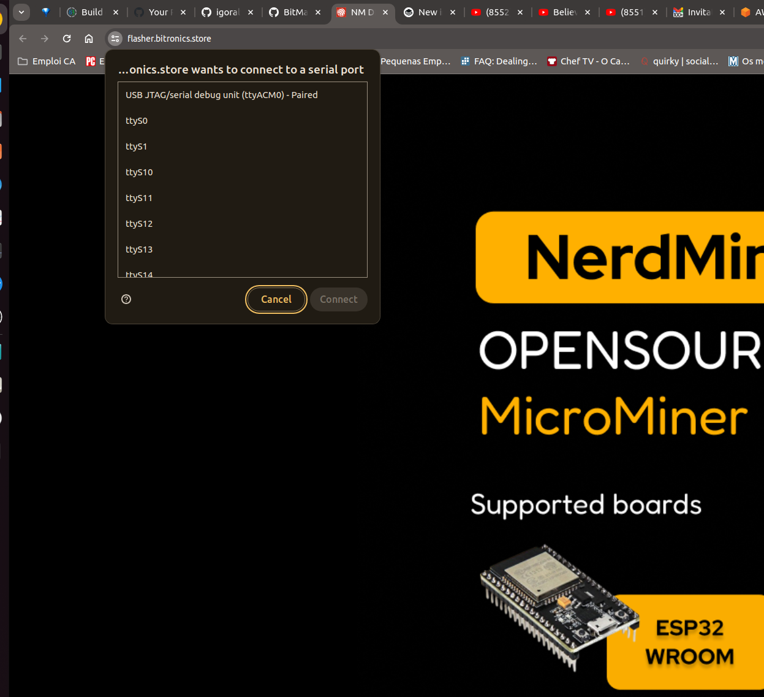The image size is (764, 697).
Task: Switch to the Build tab
Action: point(92,12)
